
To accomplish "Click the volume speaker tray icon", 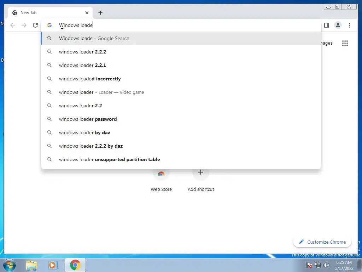I will click(x=326, y=265).
